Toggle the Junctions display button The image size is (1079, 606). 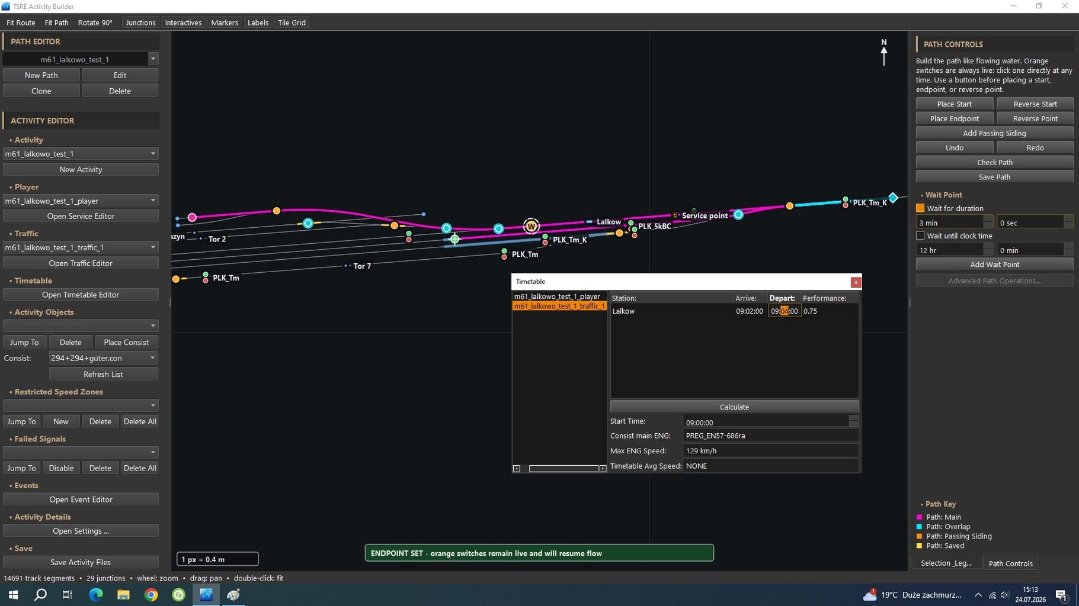(x=140, y=22)
